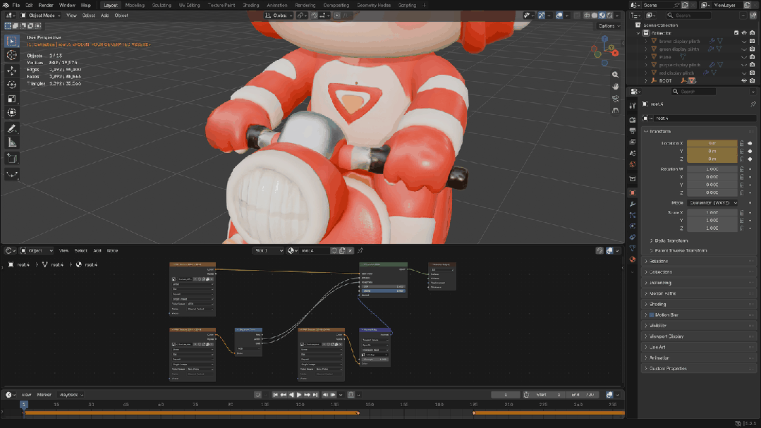
Task: Open the Output properties tab
Action: 633,130
